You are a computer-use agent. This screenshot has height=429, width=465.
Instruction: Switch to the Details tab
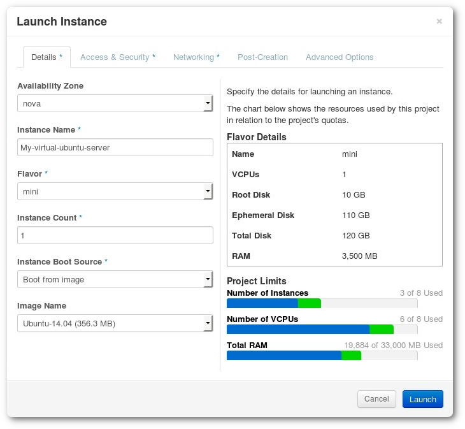coord(46,57)
